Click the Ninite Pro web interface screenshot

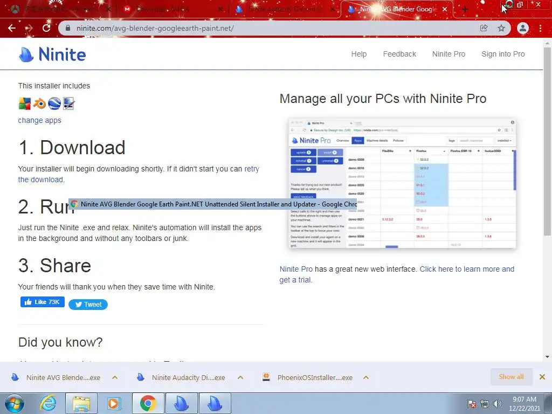(x=402, y=183)
